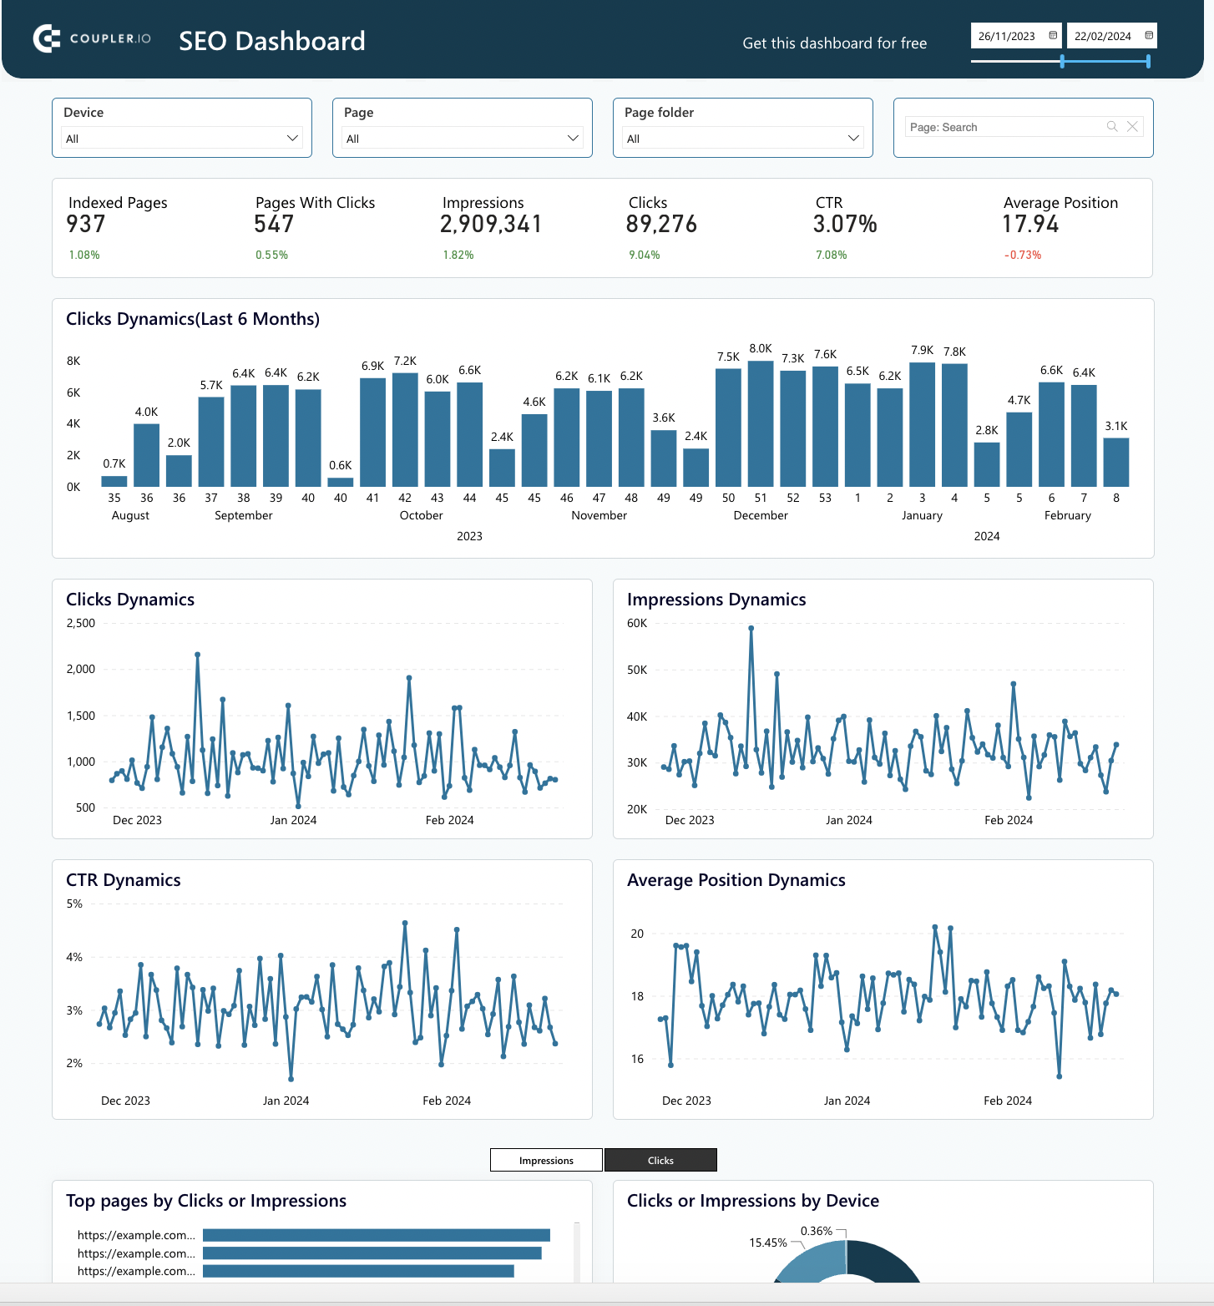Click the magnifying glass in Page search
Image resolution: width=1214 pixels, height=1306 pixels.
pos(1111,126)
